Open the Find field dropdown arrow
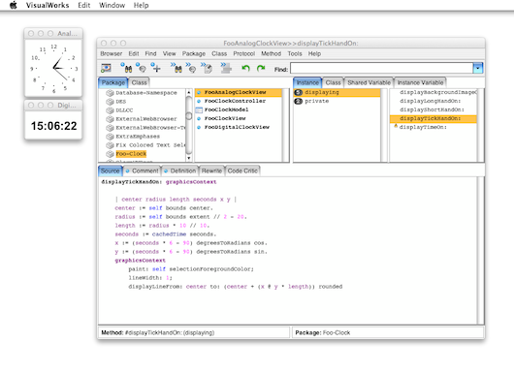 478,68
